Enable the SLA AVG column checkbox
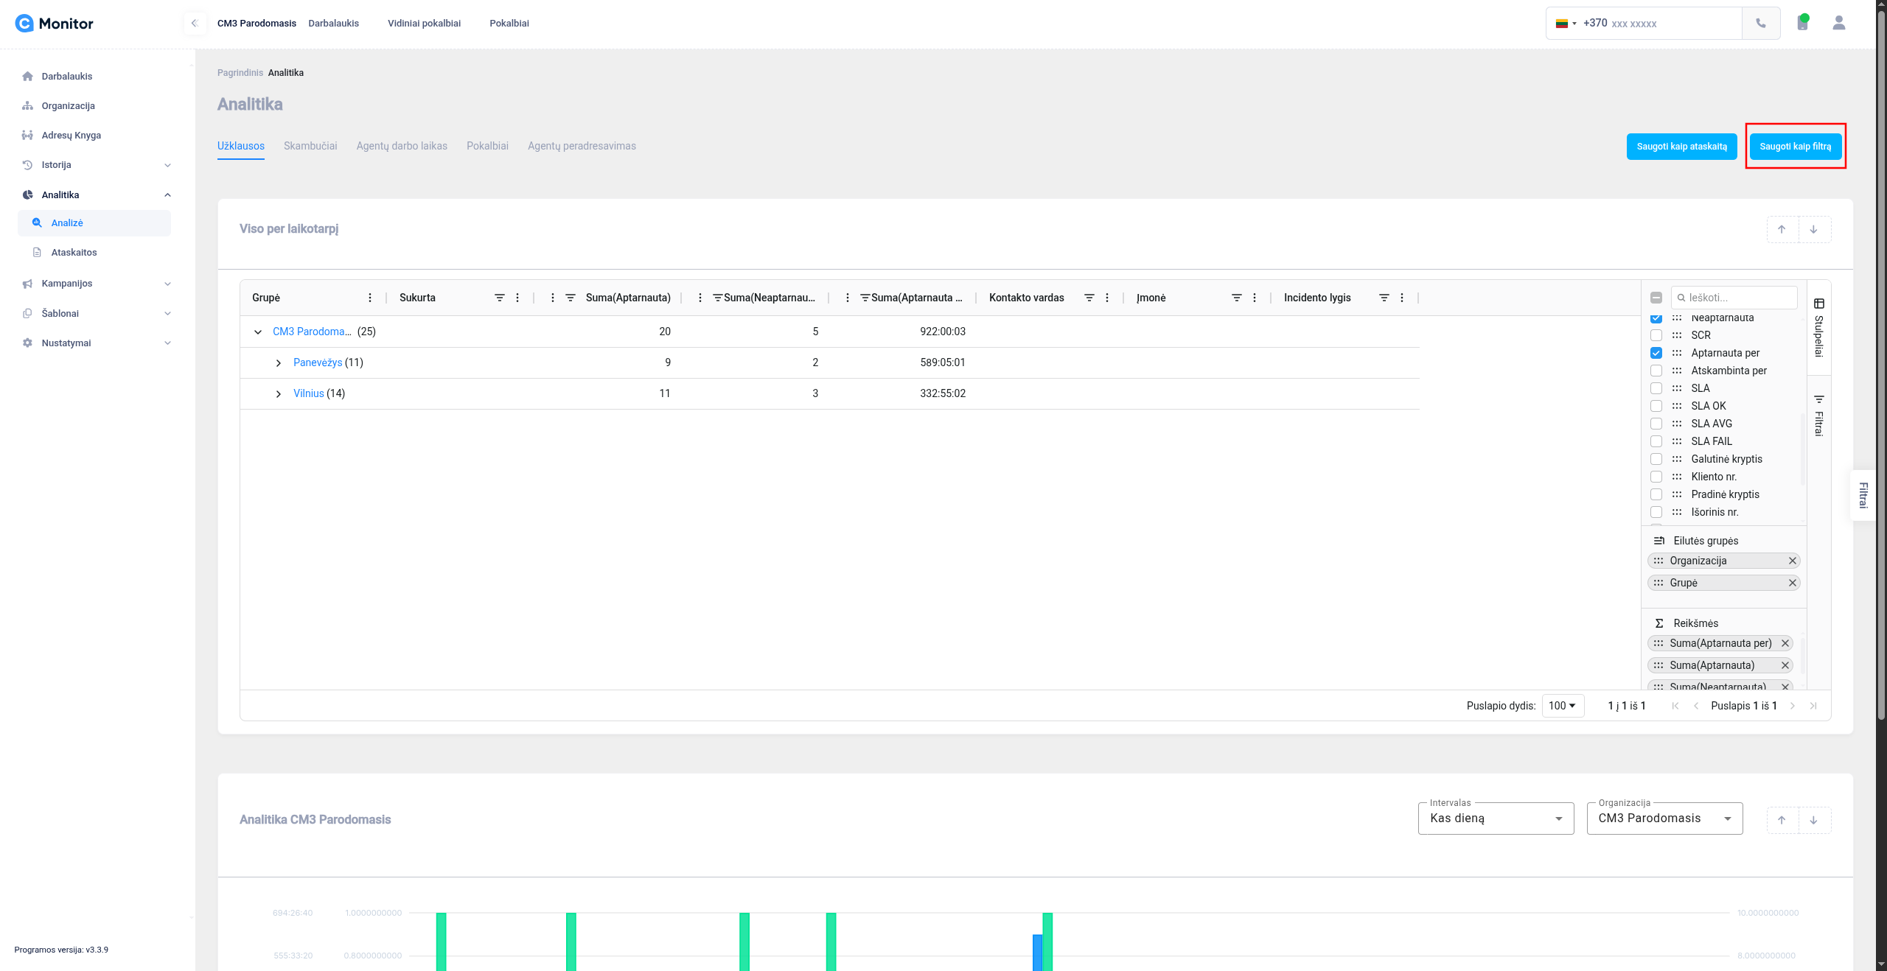 tap(1656, 424)
